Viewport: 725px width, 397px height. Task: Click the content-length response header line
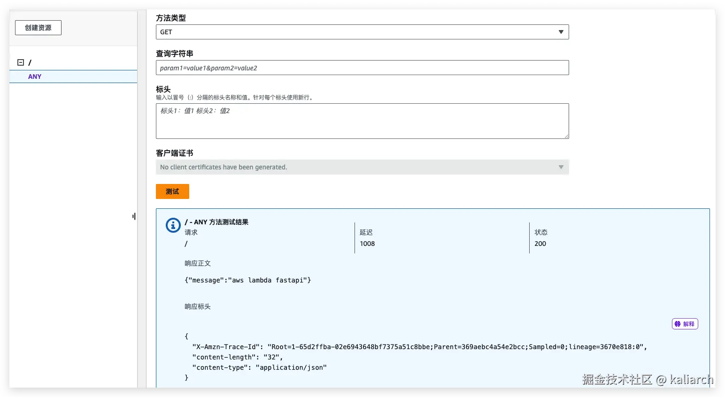pyautogui.click(x=238, y=357)
